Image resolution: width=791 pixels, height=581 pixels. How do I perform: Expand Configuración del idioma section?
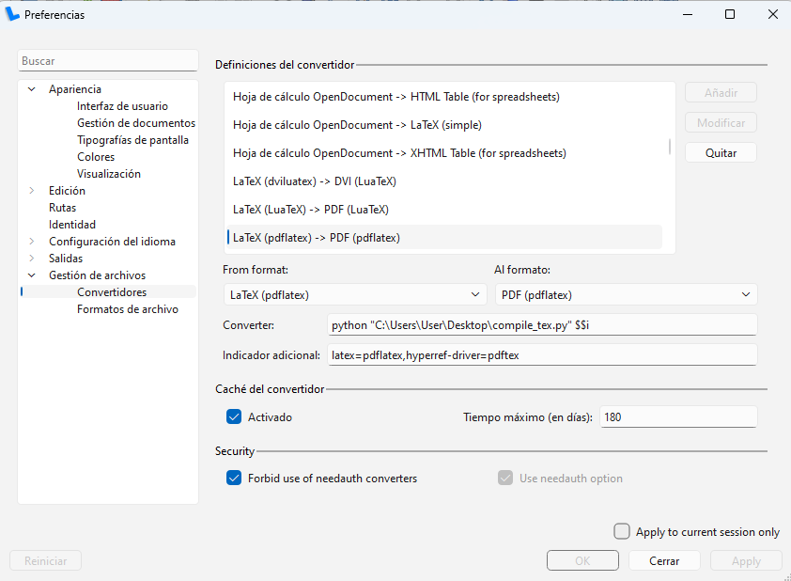[x=32, y=242]
